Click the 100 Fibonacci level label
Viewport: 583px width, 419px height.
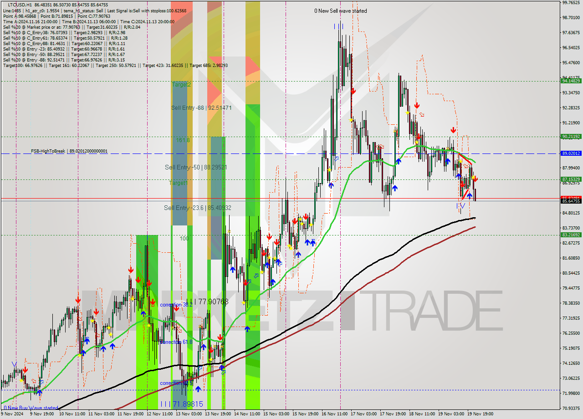coord(184,238)
